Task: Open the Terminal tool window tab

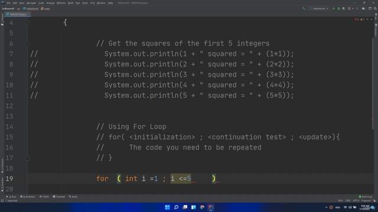Action: click(59, 197)
